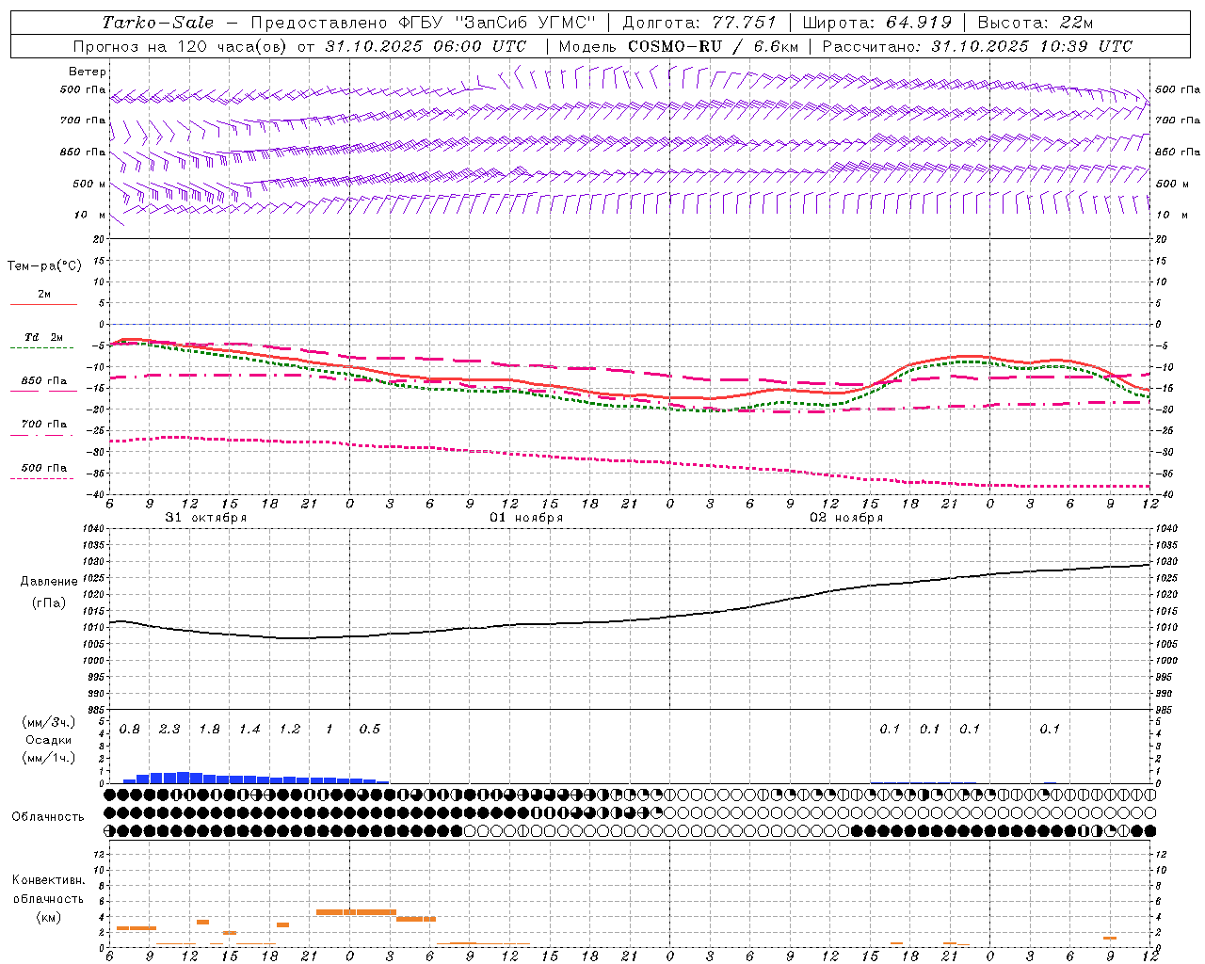Click the "01 ноября" date label

[x=526, y=518]
